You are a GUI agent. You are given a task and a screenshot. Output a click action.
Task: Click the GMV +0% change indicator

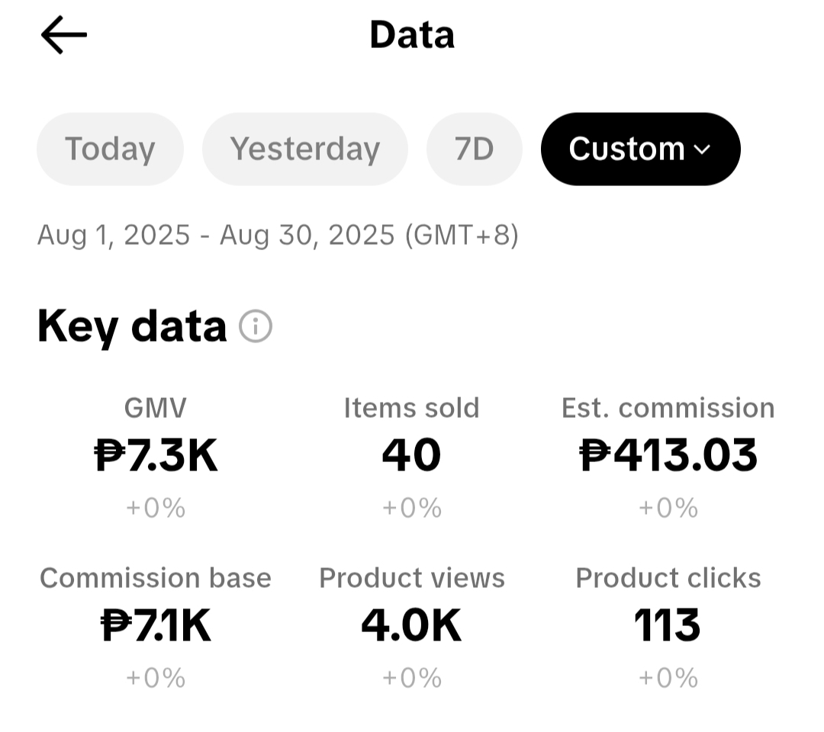[156, 508]
